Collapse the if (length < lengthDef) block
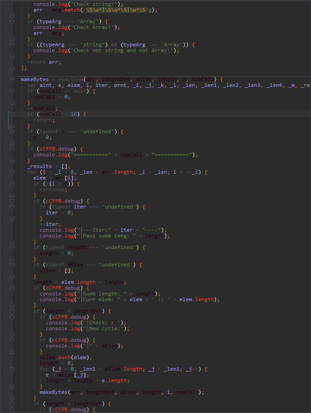Image resolution: width=311 pixels, height=413 pixels. (12, 311)
